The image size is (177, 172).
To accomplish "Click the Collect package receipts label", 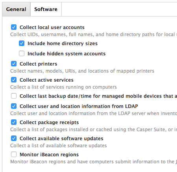I will tap(49, 123).
